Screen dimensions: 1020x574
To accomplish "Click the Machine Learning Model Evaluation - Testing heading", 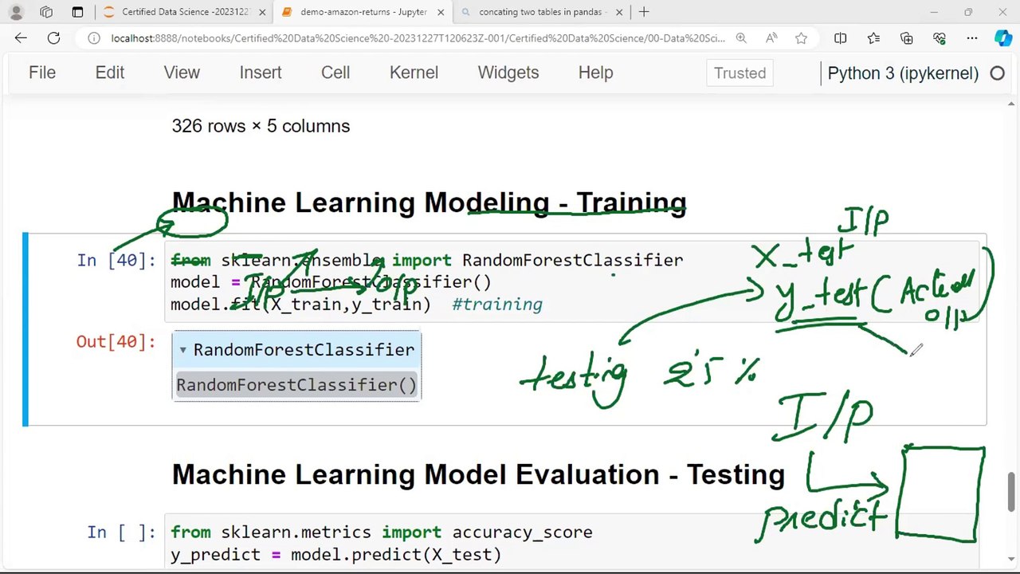I will pyautogui.click(x=478, y=474).
